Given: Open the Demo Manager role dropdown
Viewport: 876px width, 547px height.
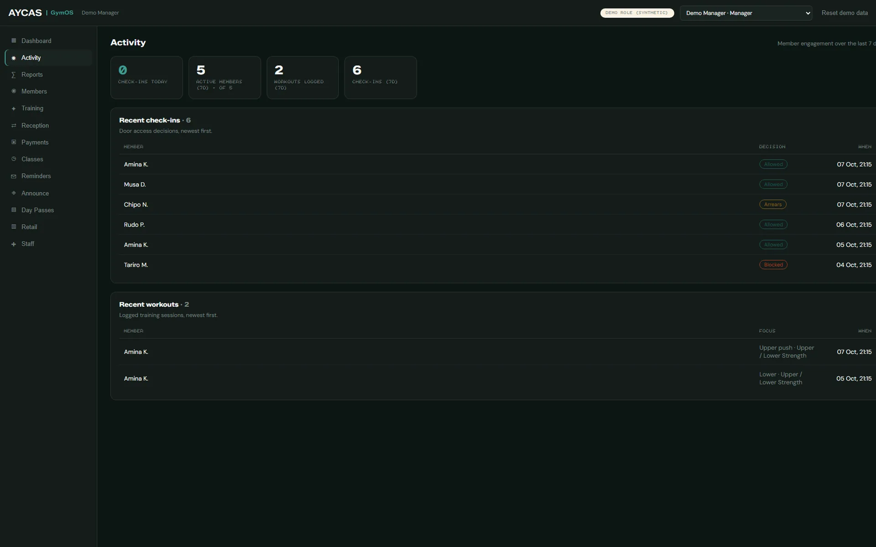Looking at the screenshot, I should [x=746, y=13].
